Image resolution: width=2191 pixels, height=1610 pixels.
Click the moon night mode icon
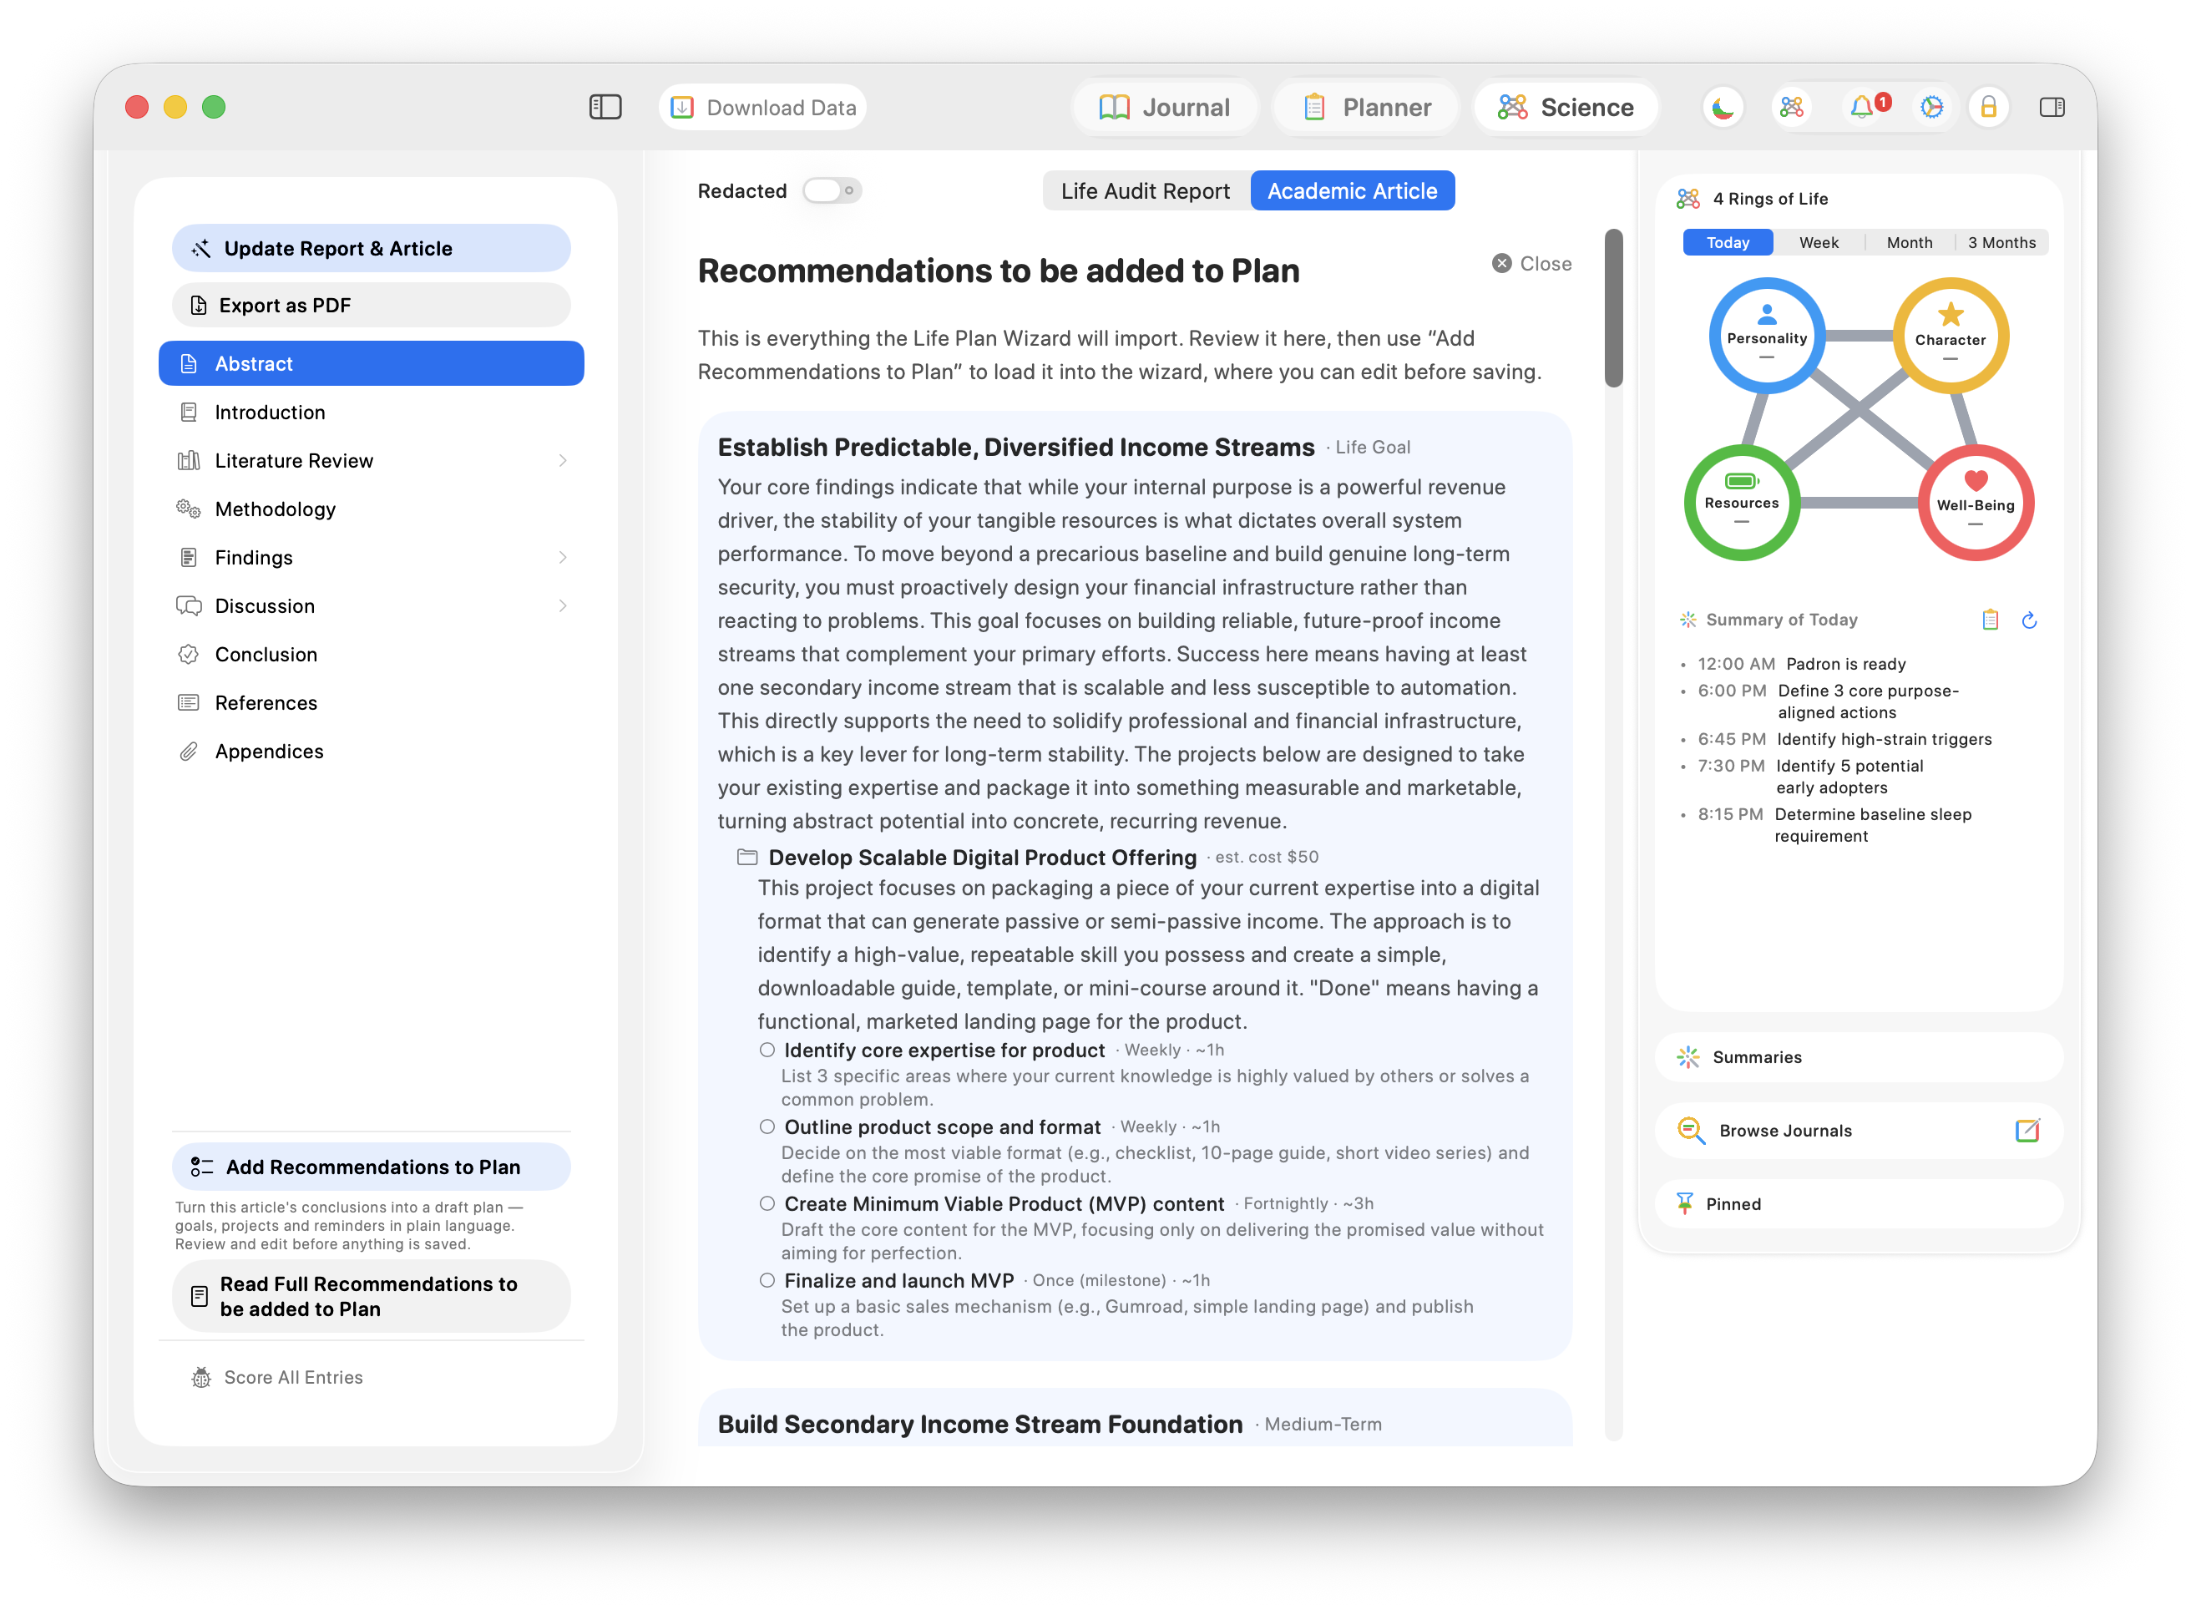[x=1723, y=107]
